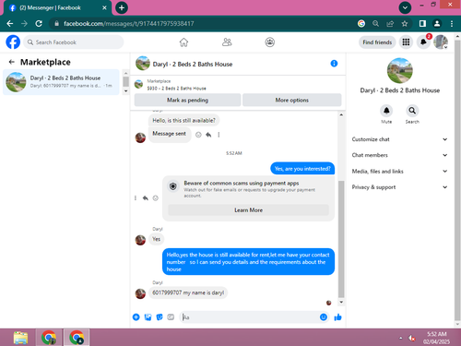Image resolution: width=461 pixels, height=346 pixels.
Task: Show hidden system tray icons
Action: coord(400,338)
